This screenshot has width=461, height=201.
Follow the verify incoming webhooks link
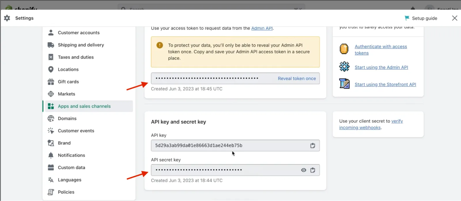(x=371, y=124)
